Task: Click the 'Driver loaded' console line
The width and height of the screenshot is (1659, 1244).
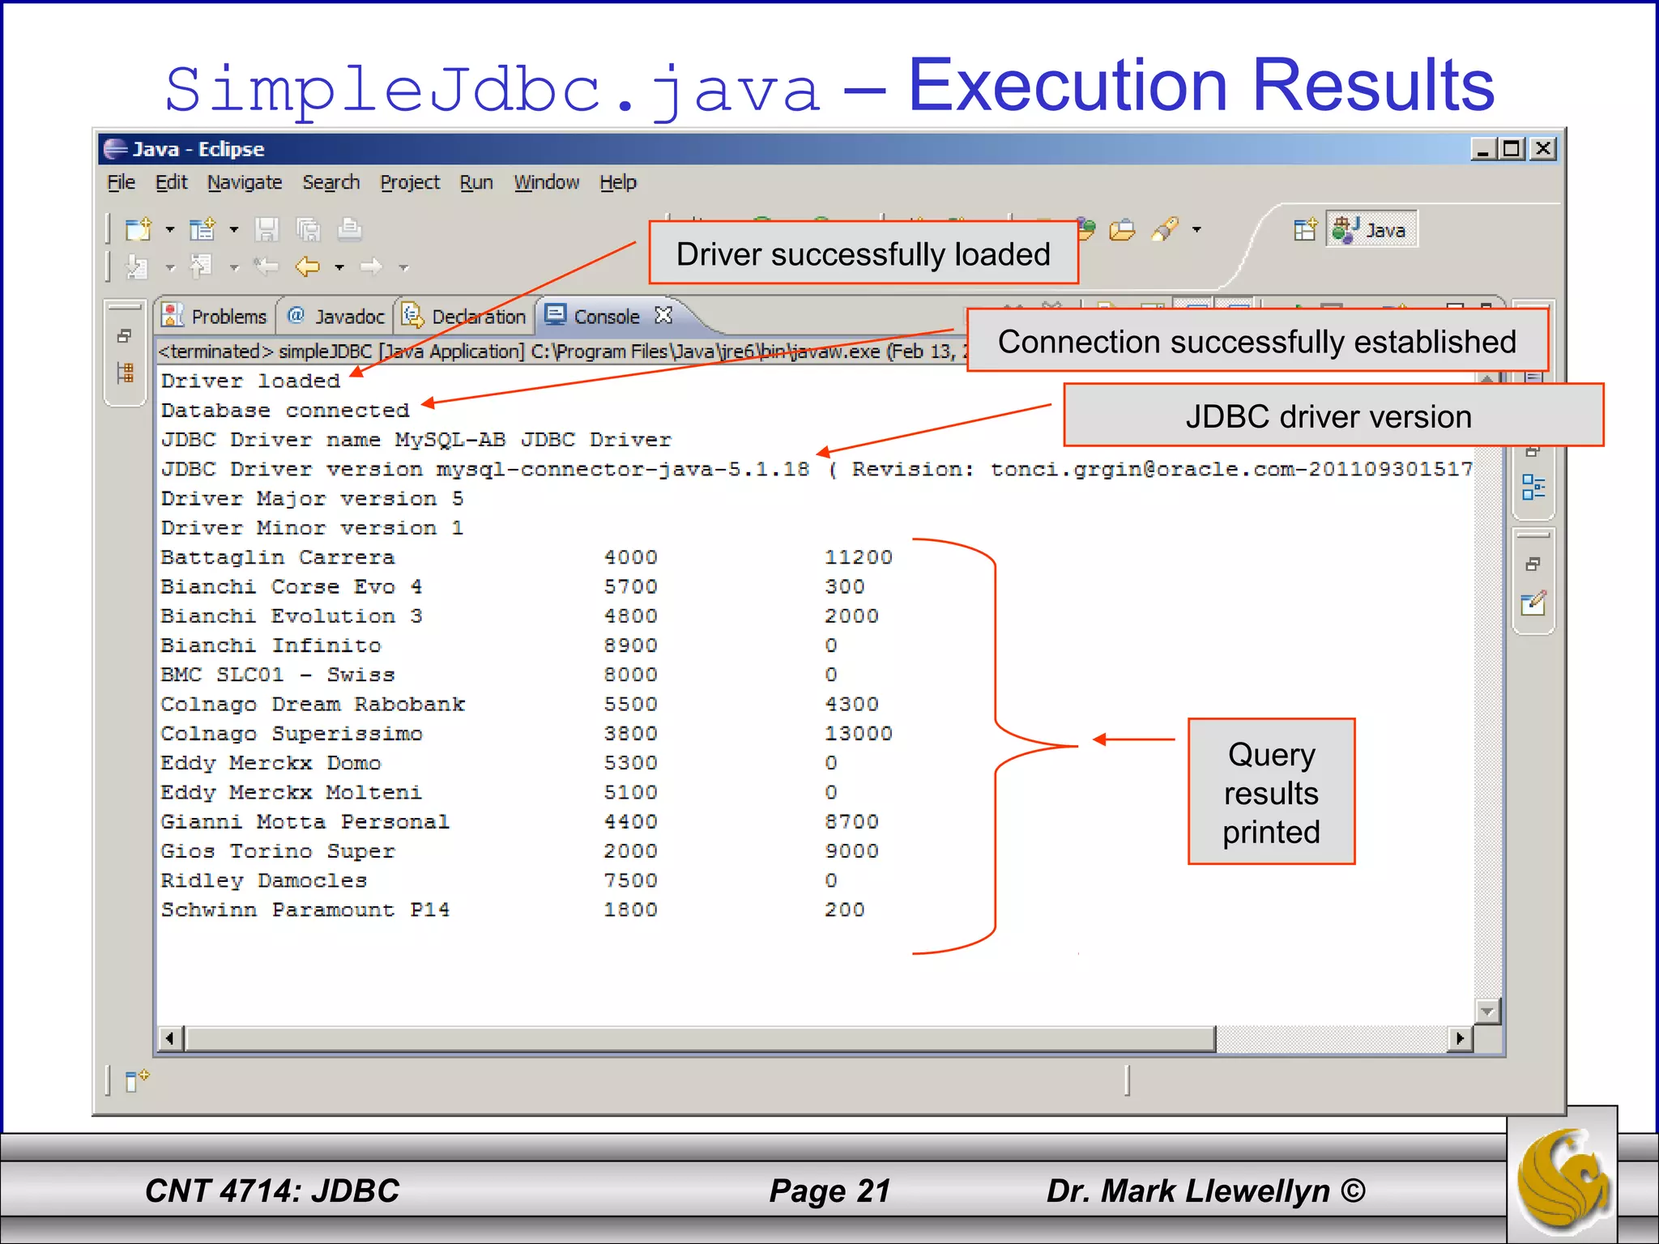Action: (x=250, y=381)
